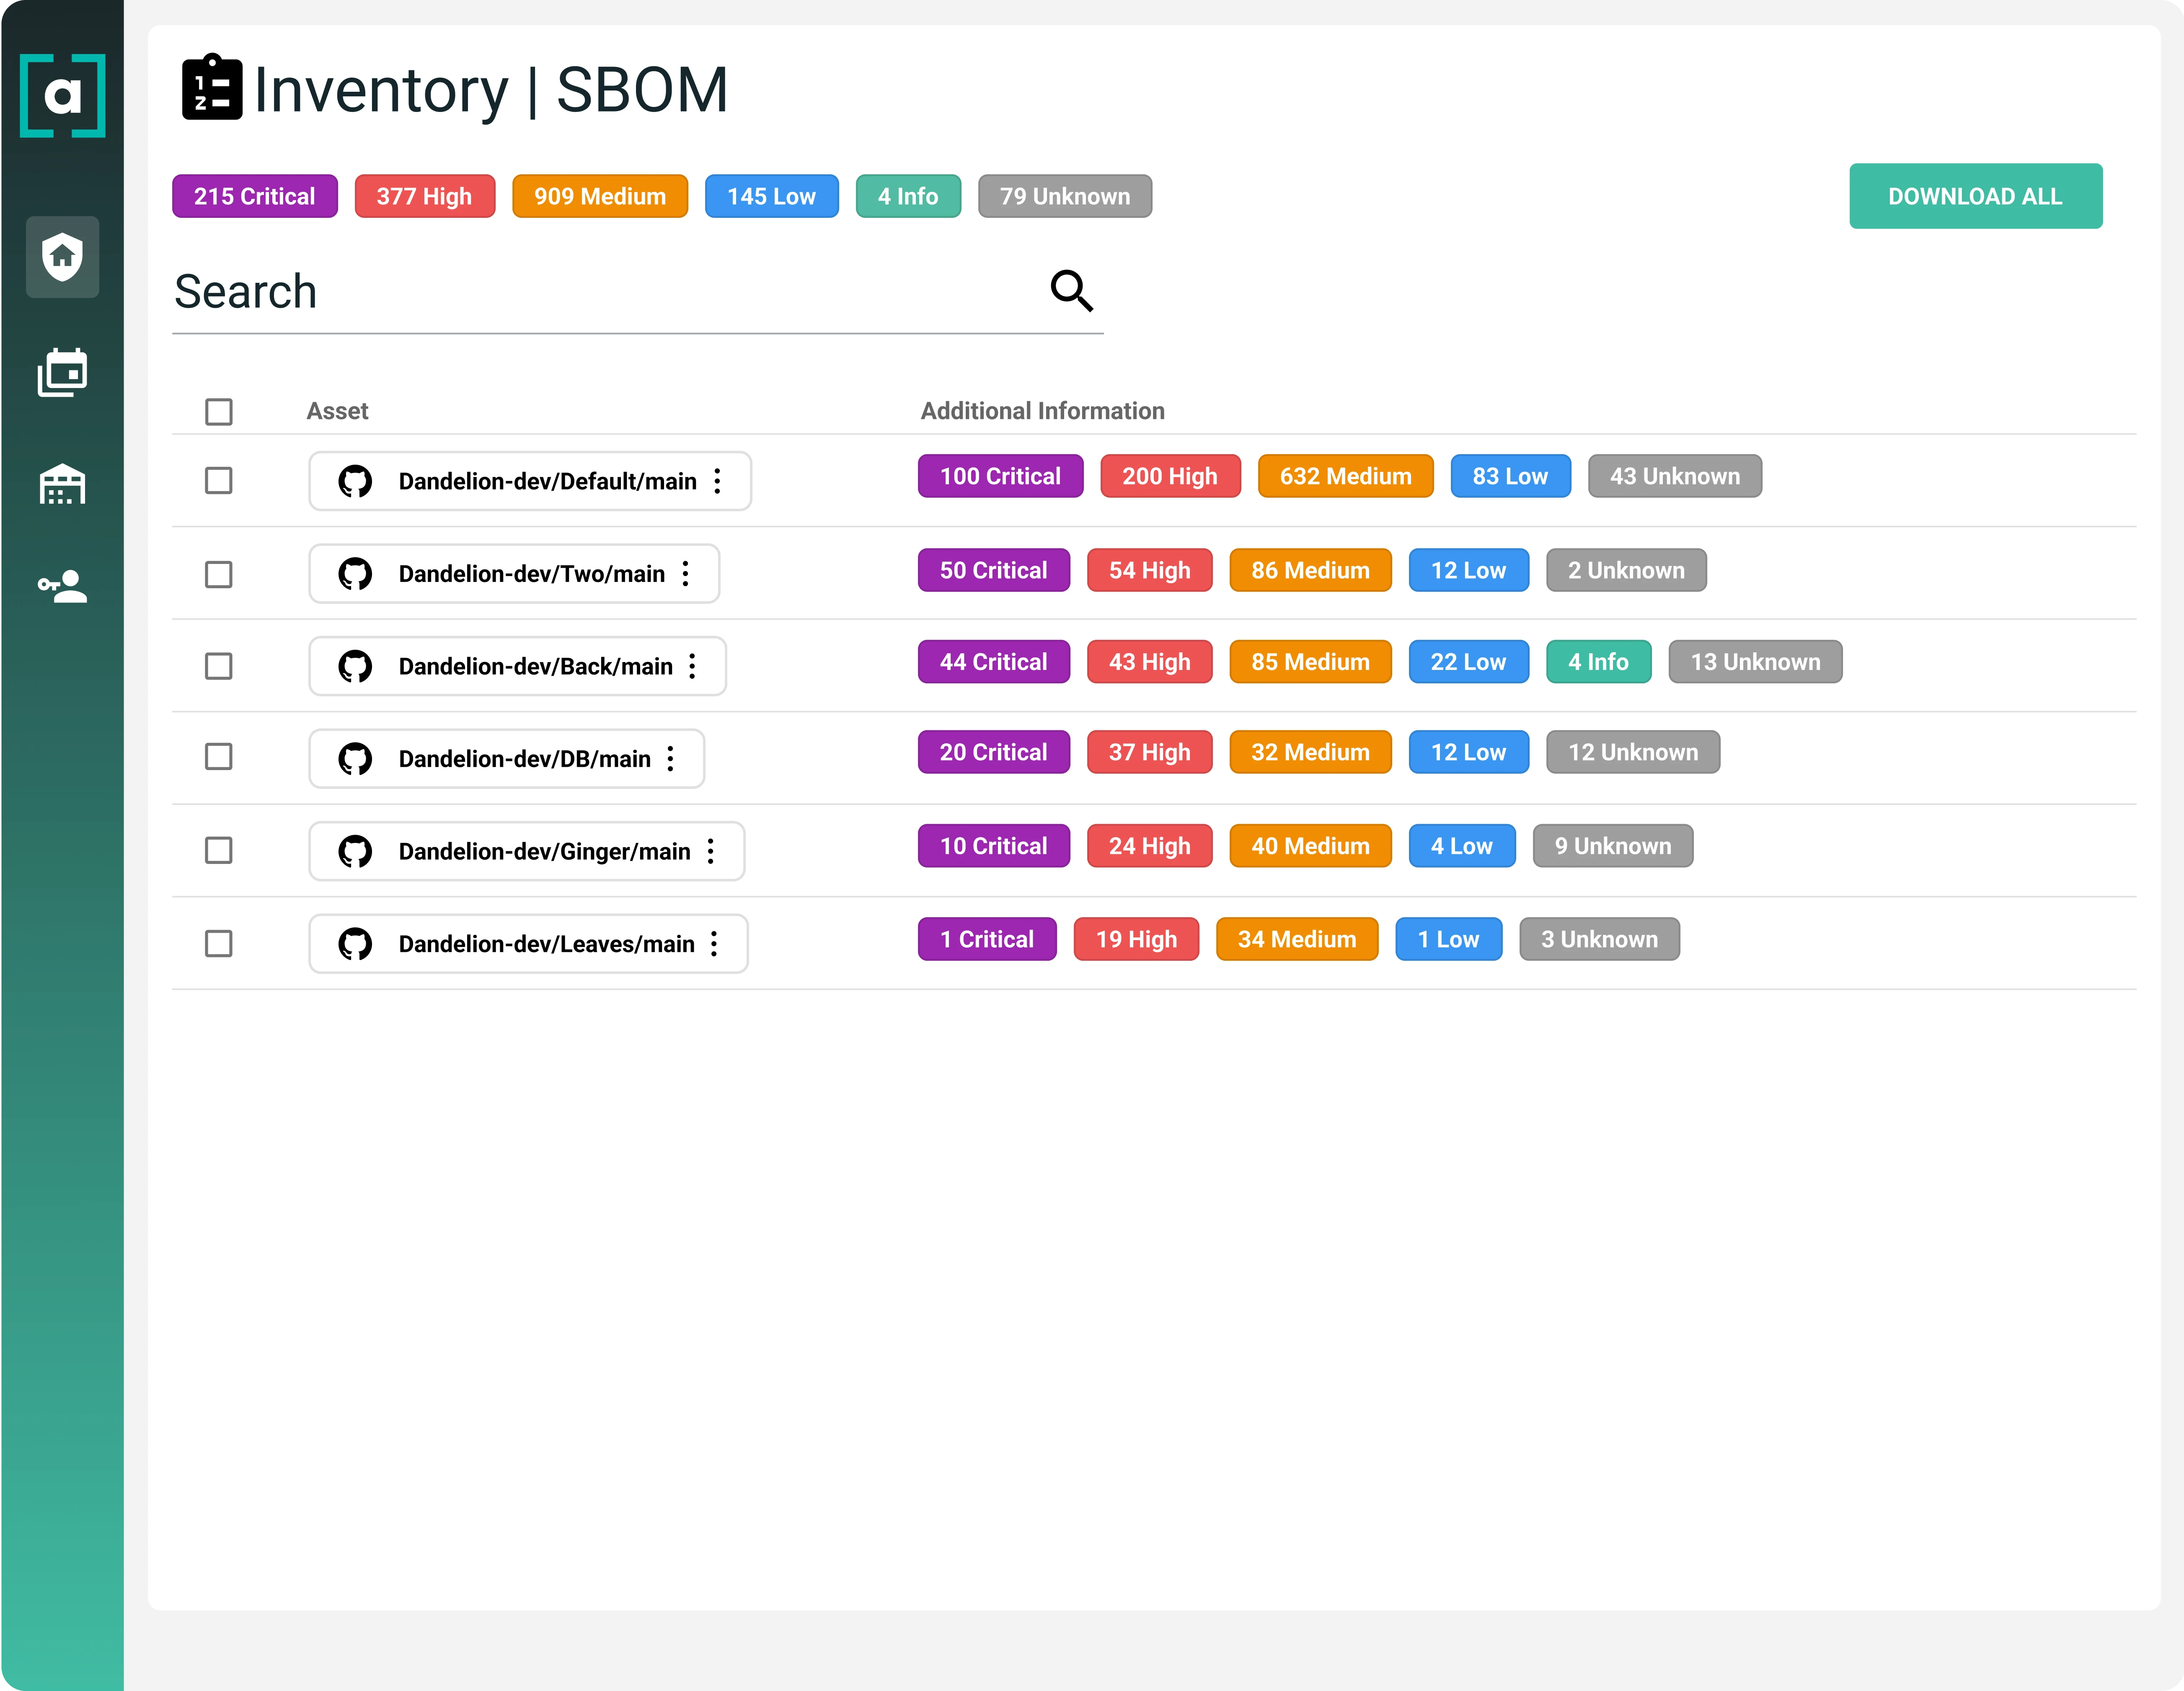Focus the Search input field
The height and width of the screenshot is (1691, 2184).
coord(600,292)
